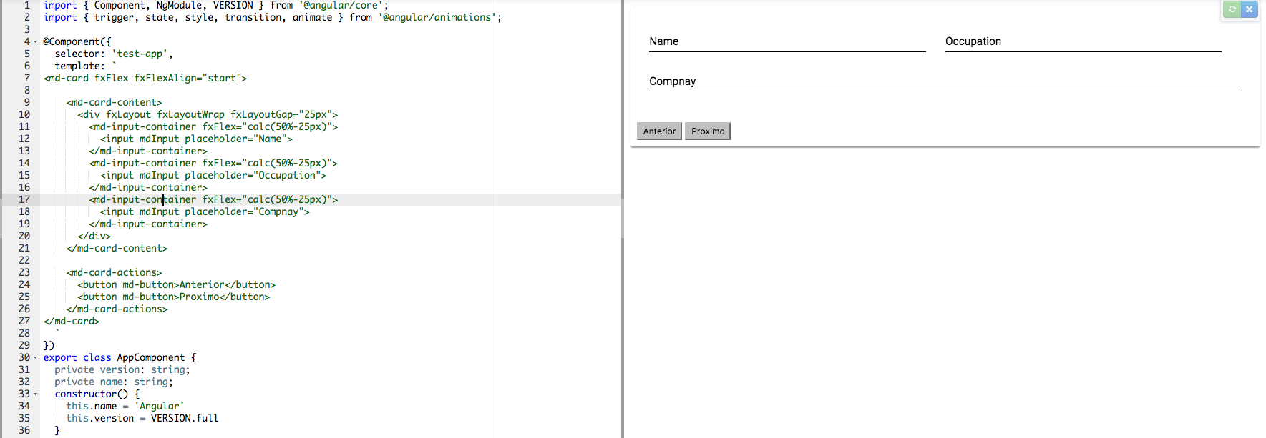Screen dimensions: 1266x438
Task: Click the 'private version: string;' line
Action: (x=122, y=369)
